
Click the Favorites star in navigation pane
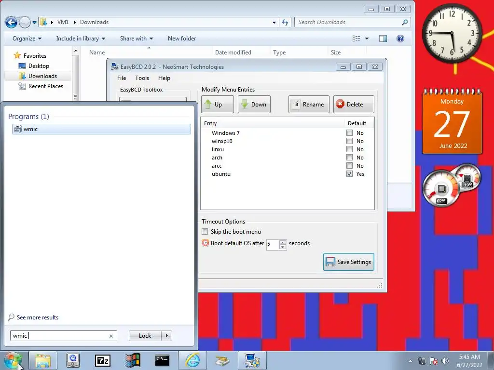pos(17,56)
